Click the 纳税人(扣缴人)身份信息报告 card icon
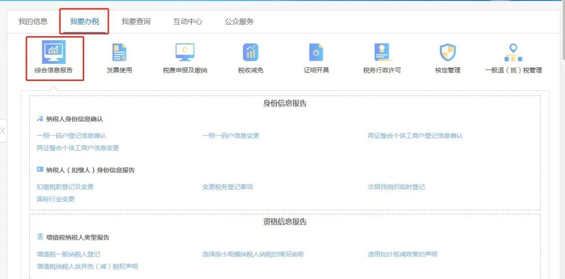The width and height of the screenshot is (565, 279). pyautogui.click(x=40, y=169)
